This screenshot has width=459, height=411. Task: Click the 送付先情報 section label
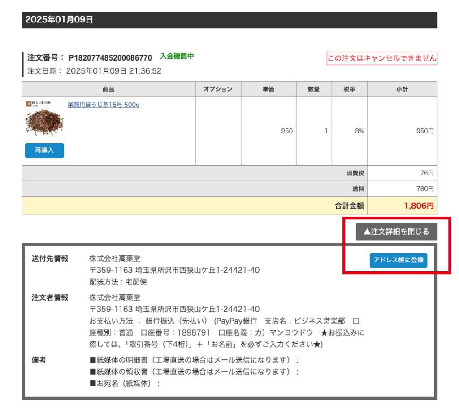[50, 258]
